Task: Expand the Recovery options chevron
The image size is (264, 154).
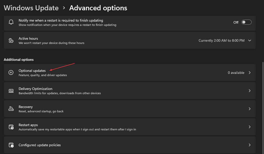Action: tap(250, 109)
